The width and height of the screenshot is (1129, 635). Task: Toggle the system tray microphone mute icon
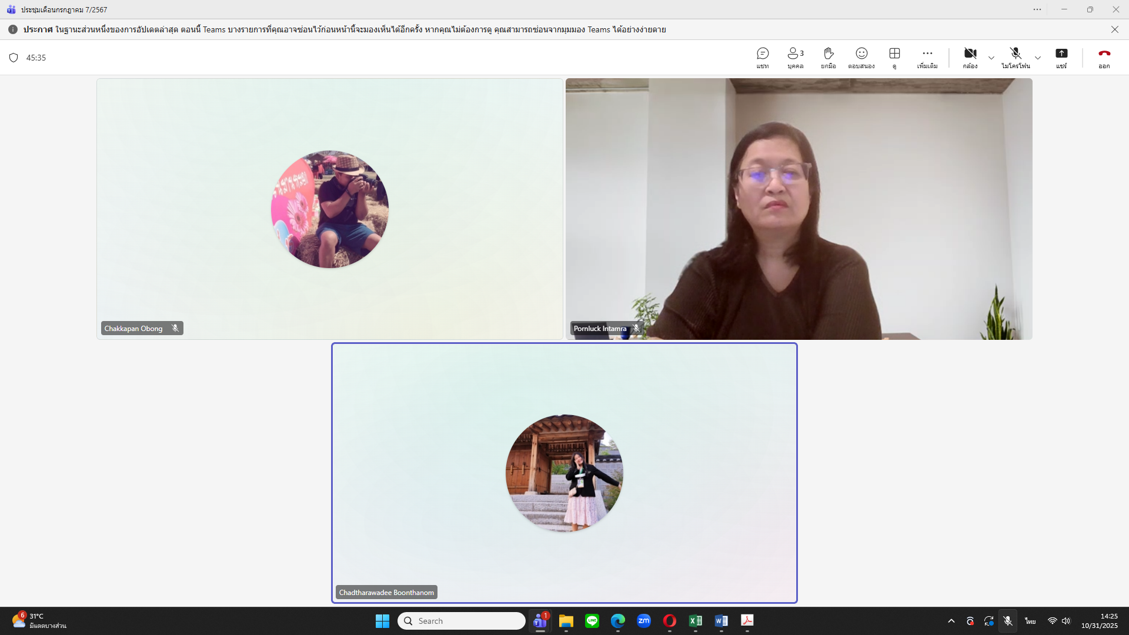click(1008, 621)
